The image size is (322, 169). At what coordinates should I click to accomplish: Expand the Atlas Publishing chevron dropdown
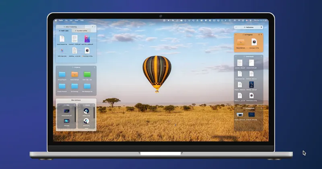coord(95,27)
